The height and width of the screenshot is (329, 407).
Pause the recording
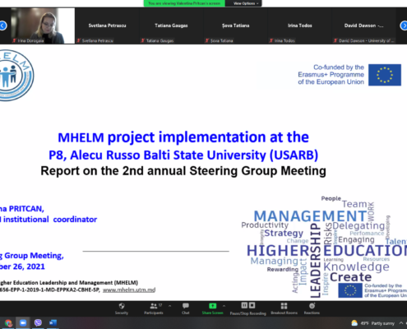pos(244,305)
